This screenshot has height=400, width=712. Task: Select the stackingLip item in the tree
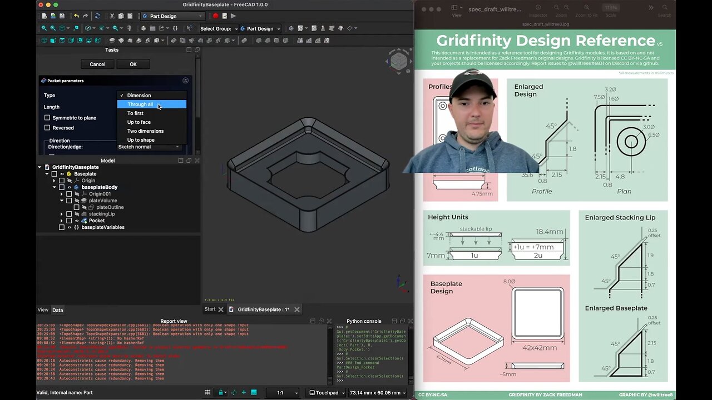(102, 214)
